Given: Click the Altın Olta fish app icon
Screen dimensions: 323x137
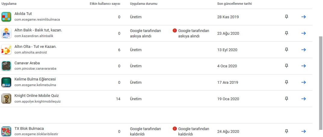Looking at the screenshot, I should (x=6, y=50).
